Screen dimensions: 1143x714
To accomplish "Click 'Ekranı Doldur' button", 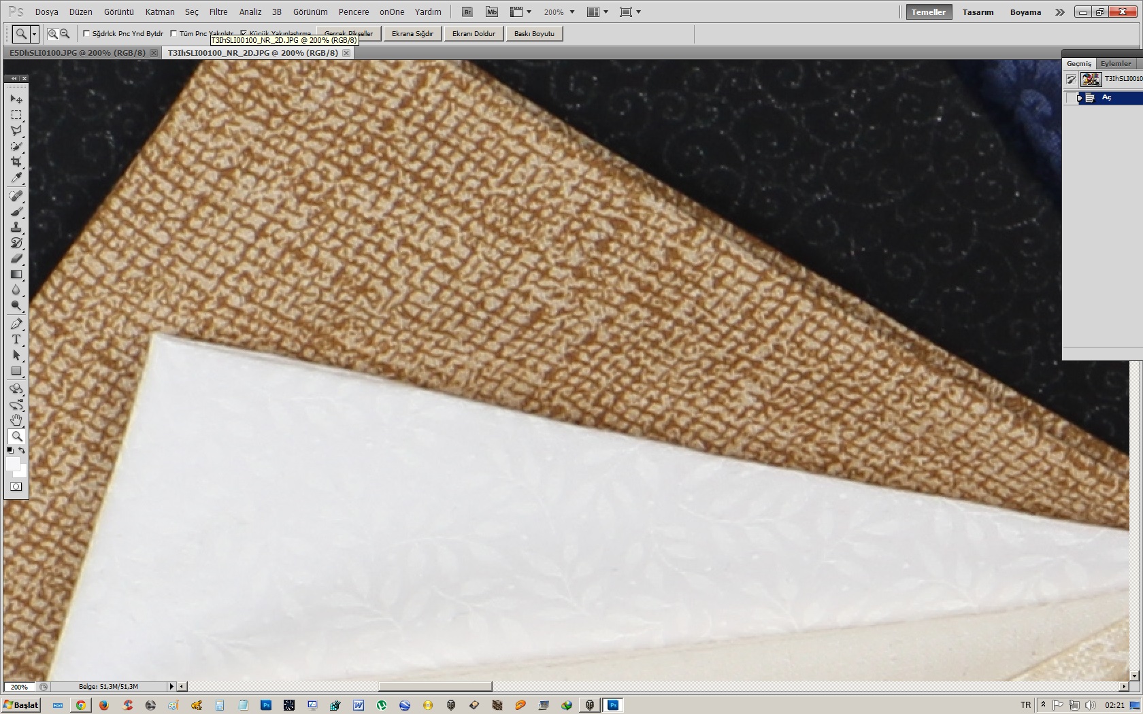I will pos(474,33).
